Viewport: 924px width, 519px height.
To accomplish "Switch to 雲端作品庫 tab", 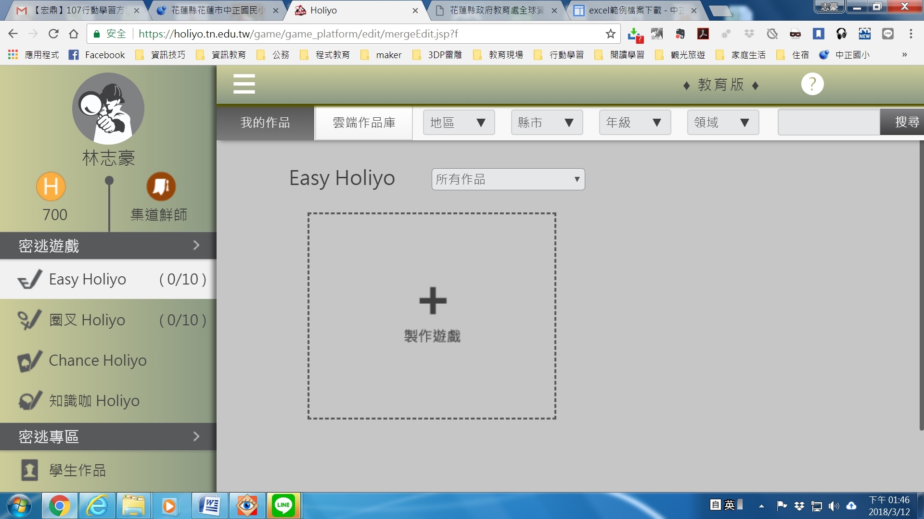I will tap(364, 123).
